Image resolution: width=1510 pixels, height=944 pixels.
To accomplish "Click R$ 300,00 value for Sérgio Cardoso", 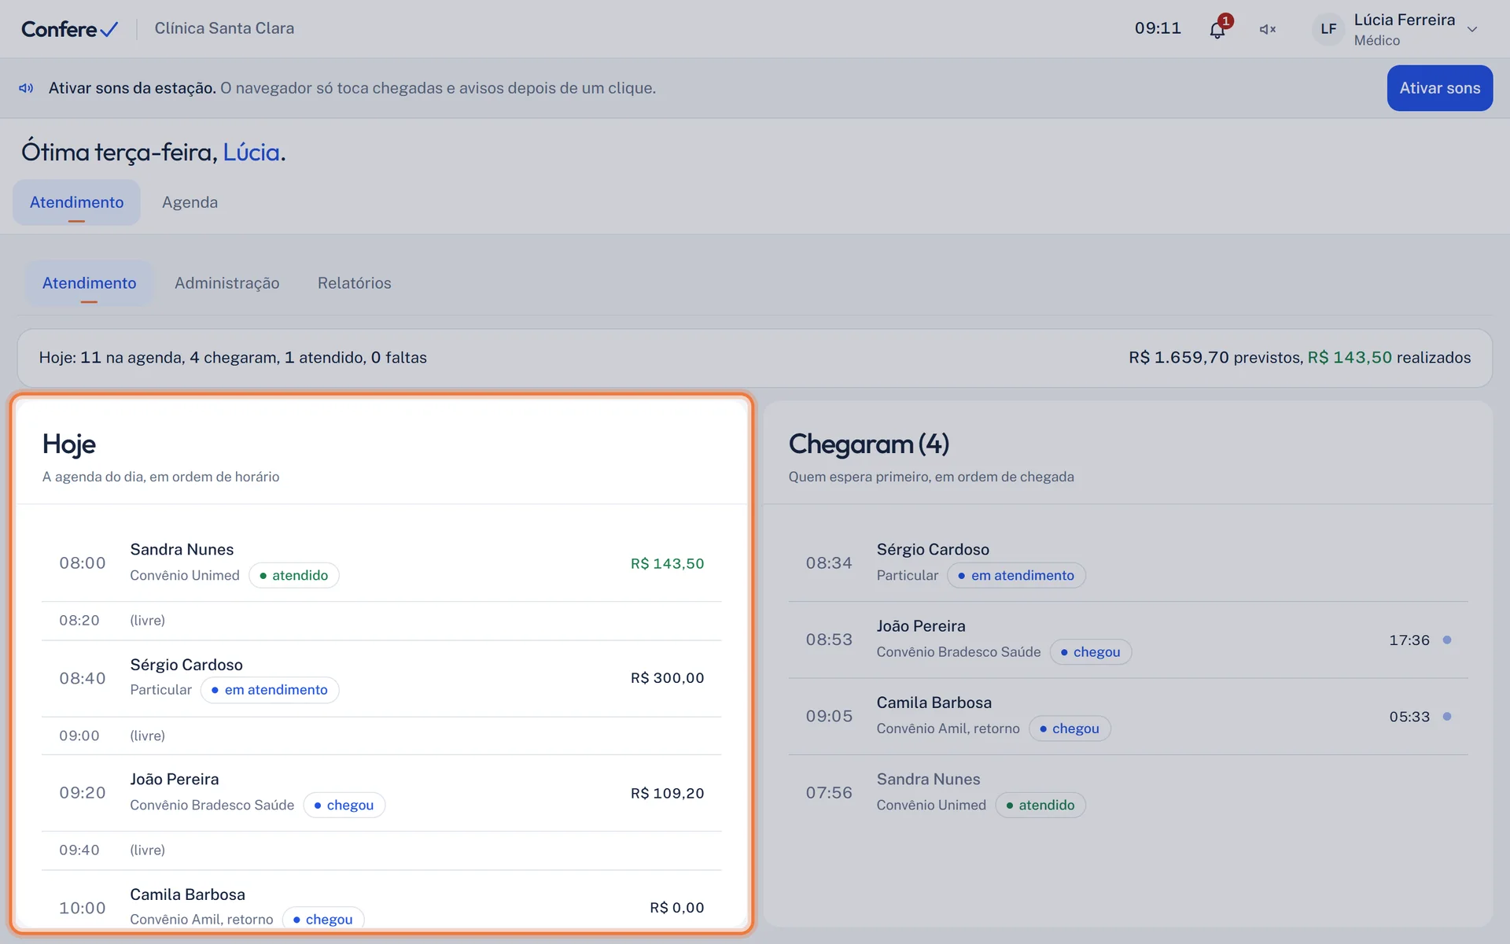I will pyautogui.click(x=667, y=678).
